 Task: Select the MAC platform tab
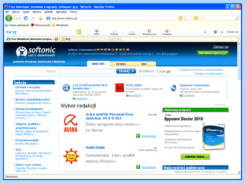point(144,64)
